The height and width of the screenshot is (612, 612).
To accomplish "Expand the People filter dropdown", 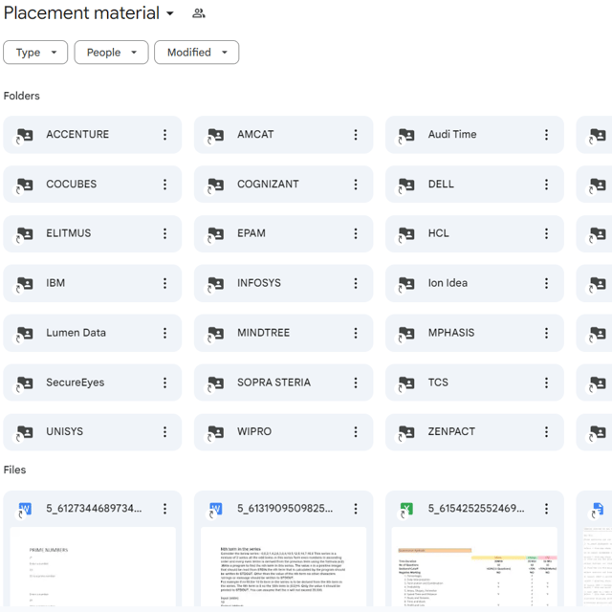I will (111, 53).
